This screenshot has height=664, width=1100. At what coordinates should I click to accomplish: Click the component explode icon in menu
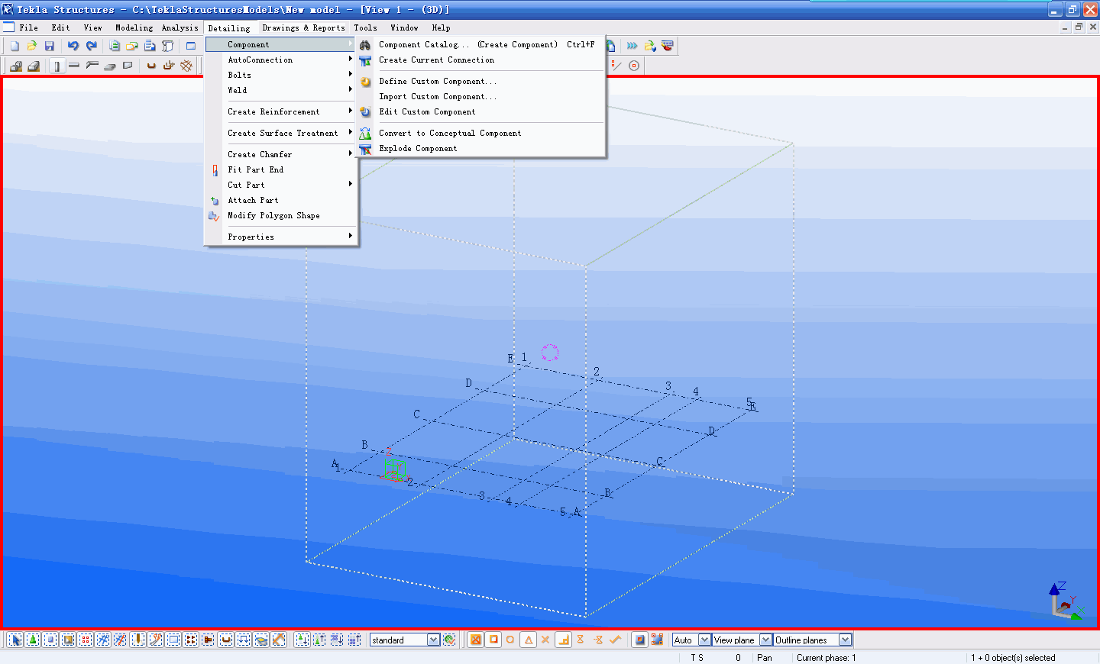coord(365,148)
